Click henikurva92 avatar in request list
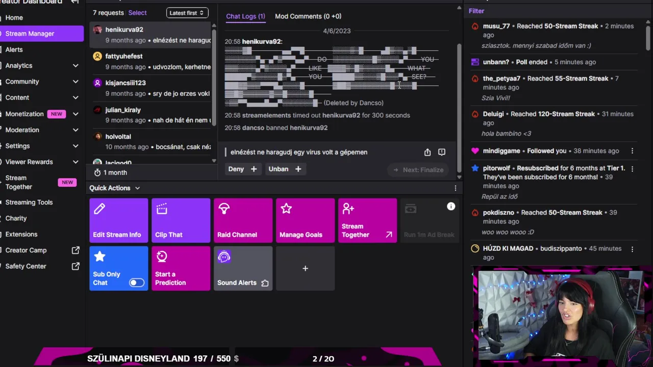 point(97,30)
